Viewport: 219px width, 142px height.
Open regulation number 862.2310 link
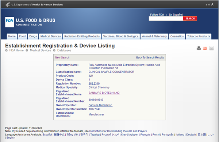tap(94, 84)
